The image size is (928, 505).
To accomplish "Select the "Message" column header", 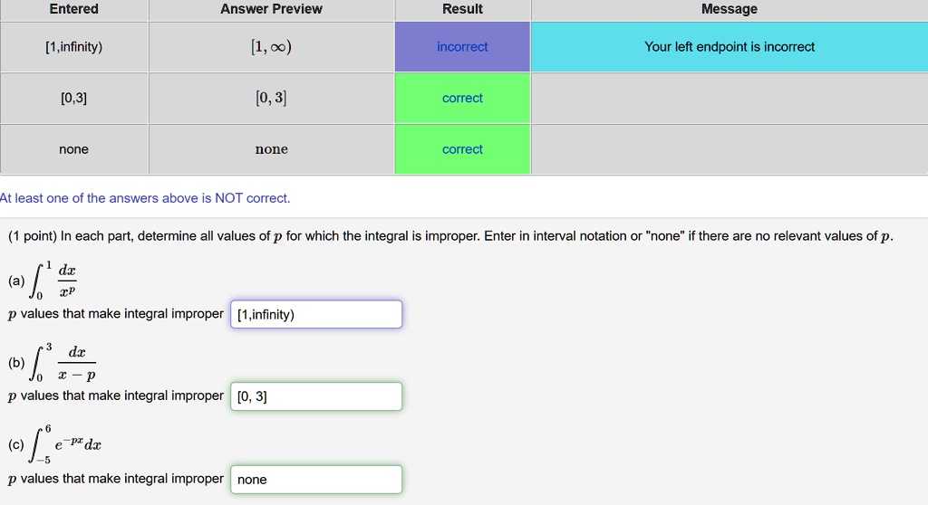I will click(729, 9).
